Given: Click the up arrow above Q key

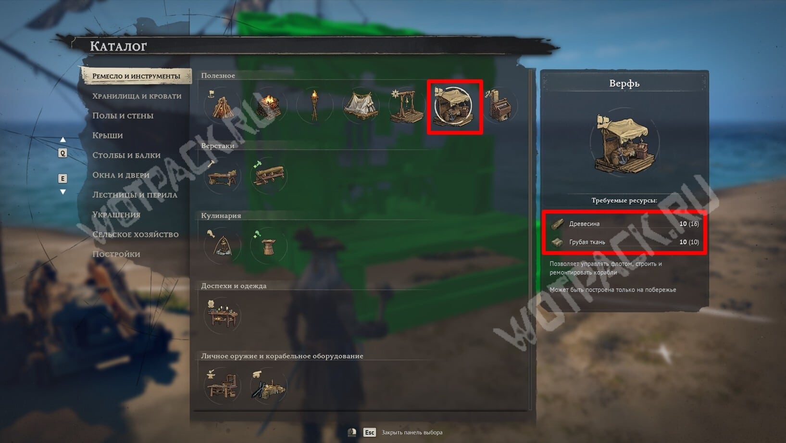Looking at the screenshot, I should coord(62,140).
